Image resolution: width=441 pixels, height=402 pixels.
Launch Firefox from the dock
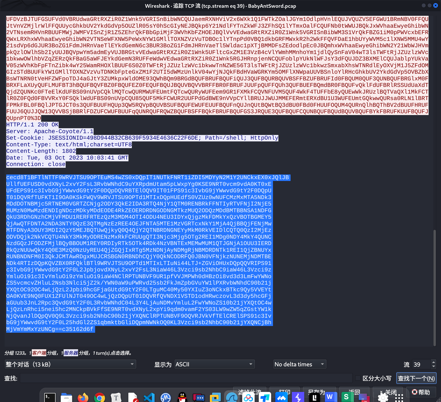point(83,397)
